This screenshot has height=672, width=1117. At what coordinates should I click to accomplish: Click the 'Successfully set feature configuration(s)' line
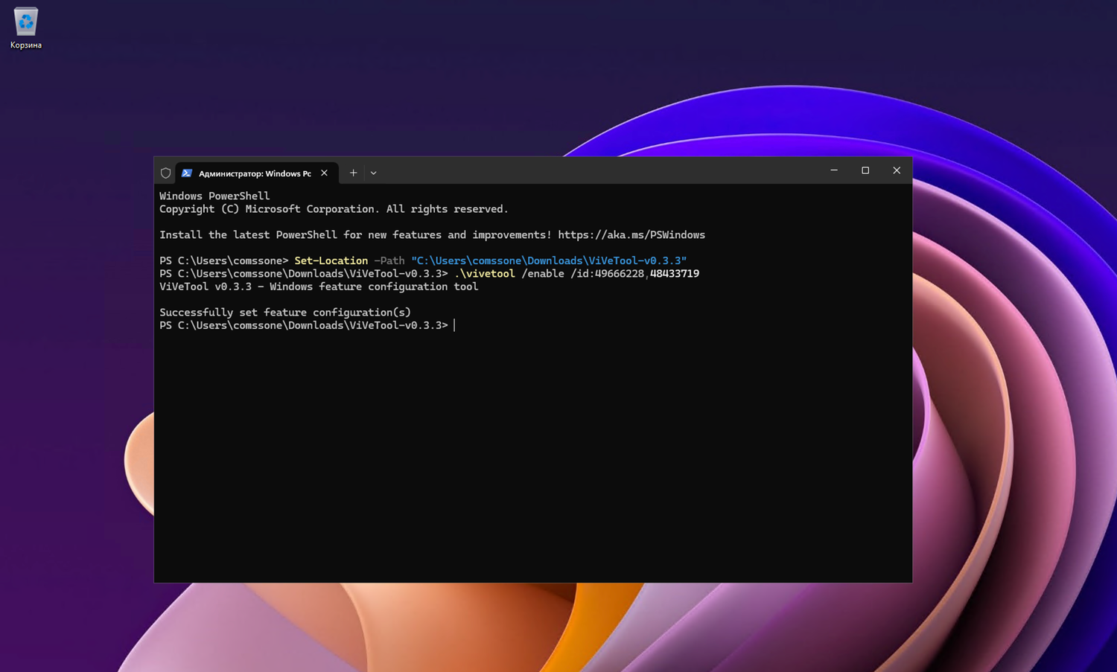pyautogui.click(x=285, y=313)
